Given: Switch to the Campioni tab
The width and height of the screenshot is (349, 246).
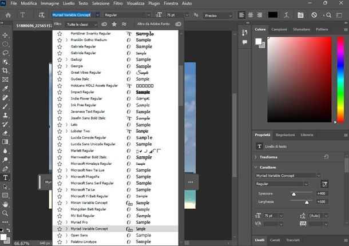Looking at the screenshot, I should pyautogui.click(x=279, y=29).
